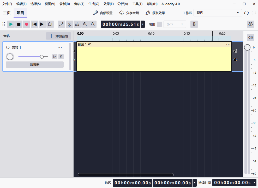
Task: Open the 选择(S) menu
Action: (x=35, y=4)
